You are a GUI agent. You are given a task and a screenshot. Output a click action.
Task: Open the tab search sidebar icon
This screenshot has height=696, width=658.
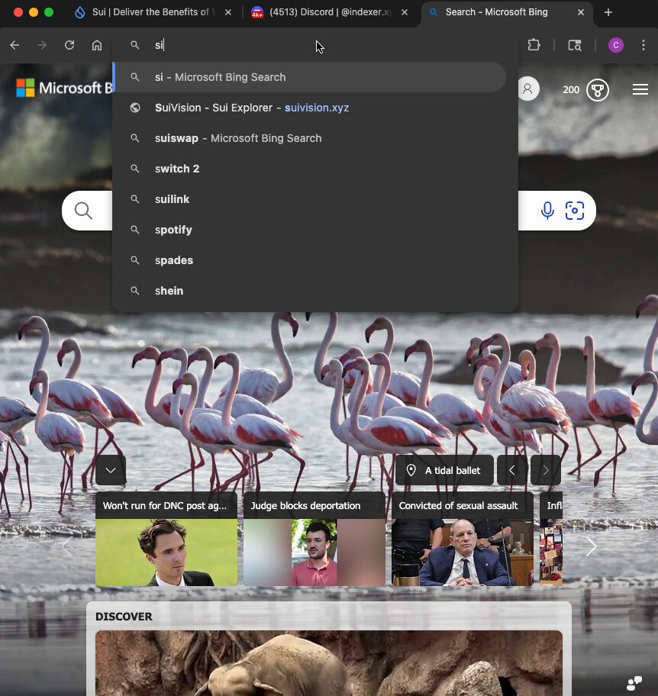coord(575,45)
